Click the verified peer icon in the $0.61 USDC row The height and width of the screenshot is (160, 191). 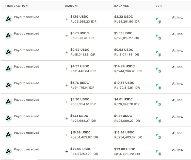(158, 37)
